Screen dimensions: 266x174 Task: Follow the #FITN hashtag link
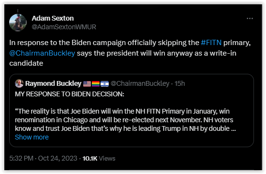211,43
